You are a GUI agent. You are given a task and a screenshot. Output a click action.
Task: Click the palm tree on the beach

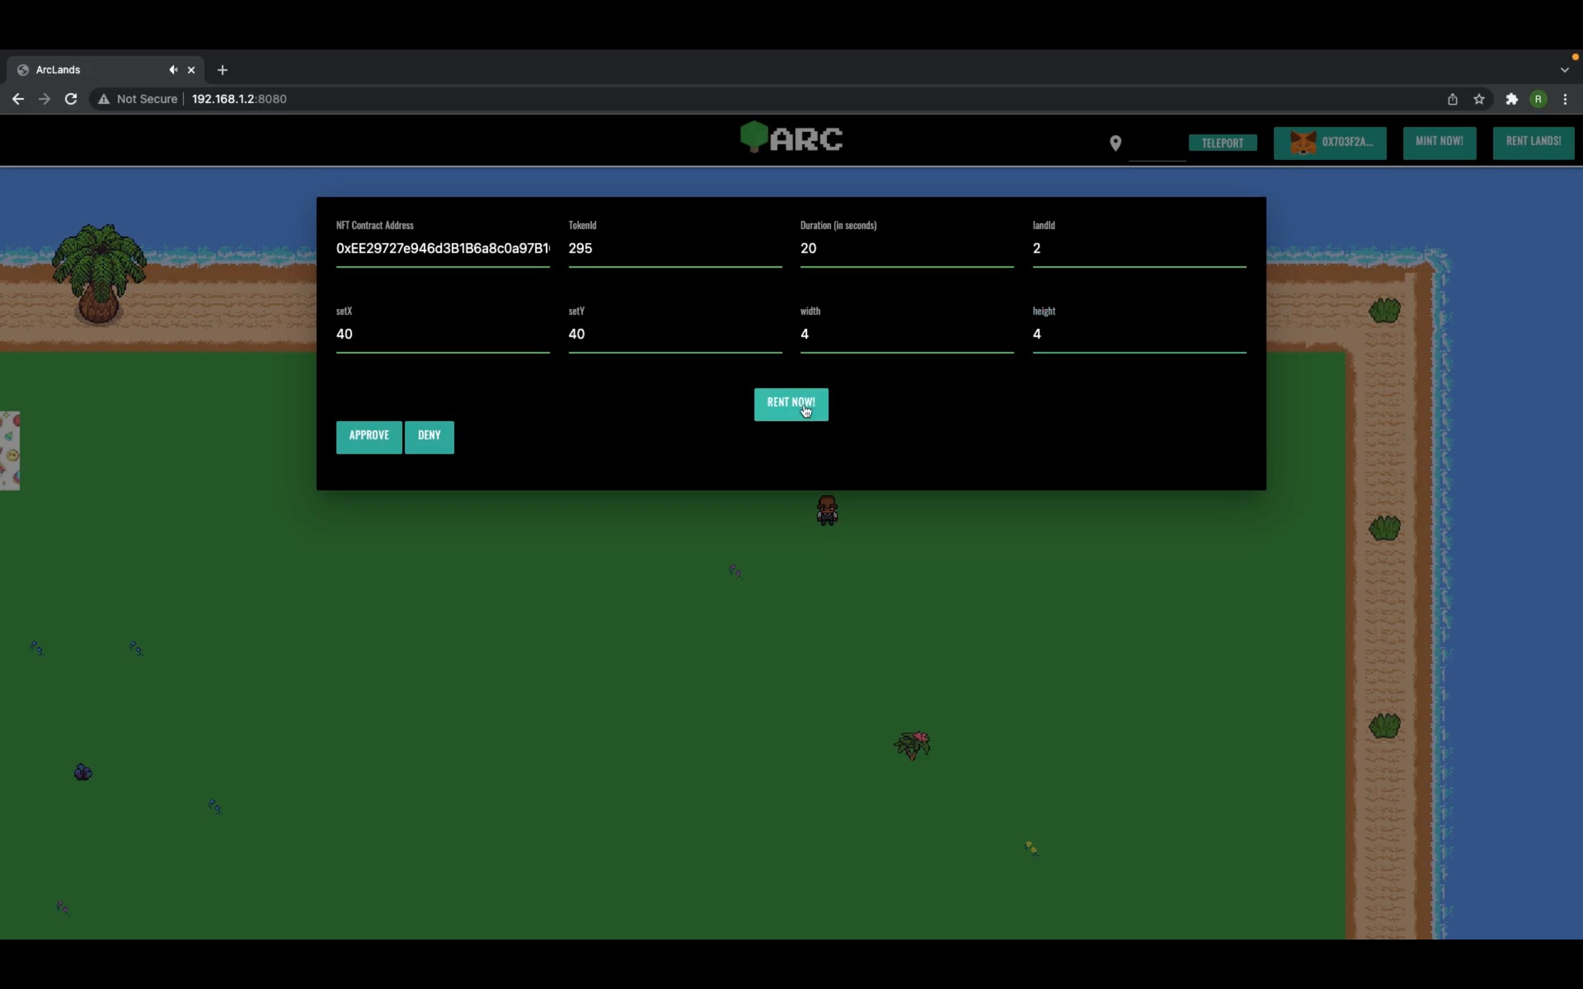click(x=99, y=274)
